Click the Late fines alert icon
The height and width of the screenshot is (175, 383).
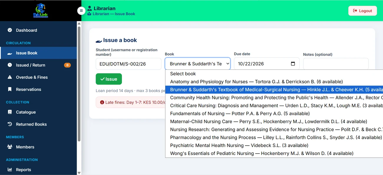click(x=102, y=102)
